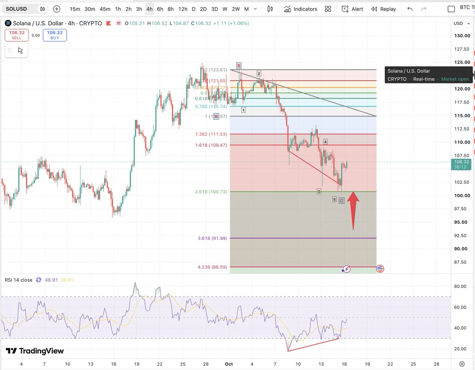
Task: Switch to the 1h timeframe
Action: point(118,9)
